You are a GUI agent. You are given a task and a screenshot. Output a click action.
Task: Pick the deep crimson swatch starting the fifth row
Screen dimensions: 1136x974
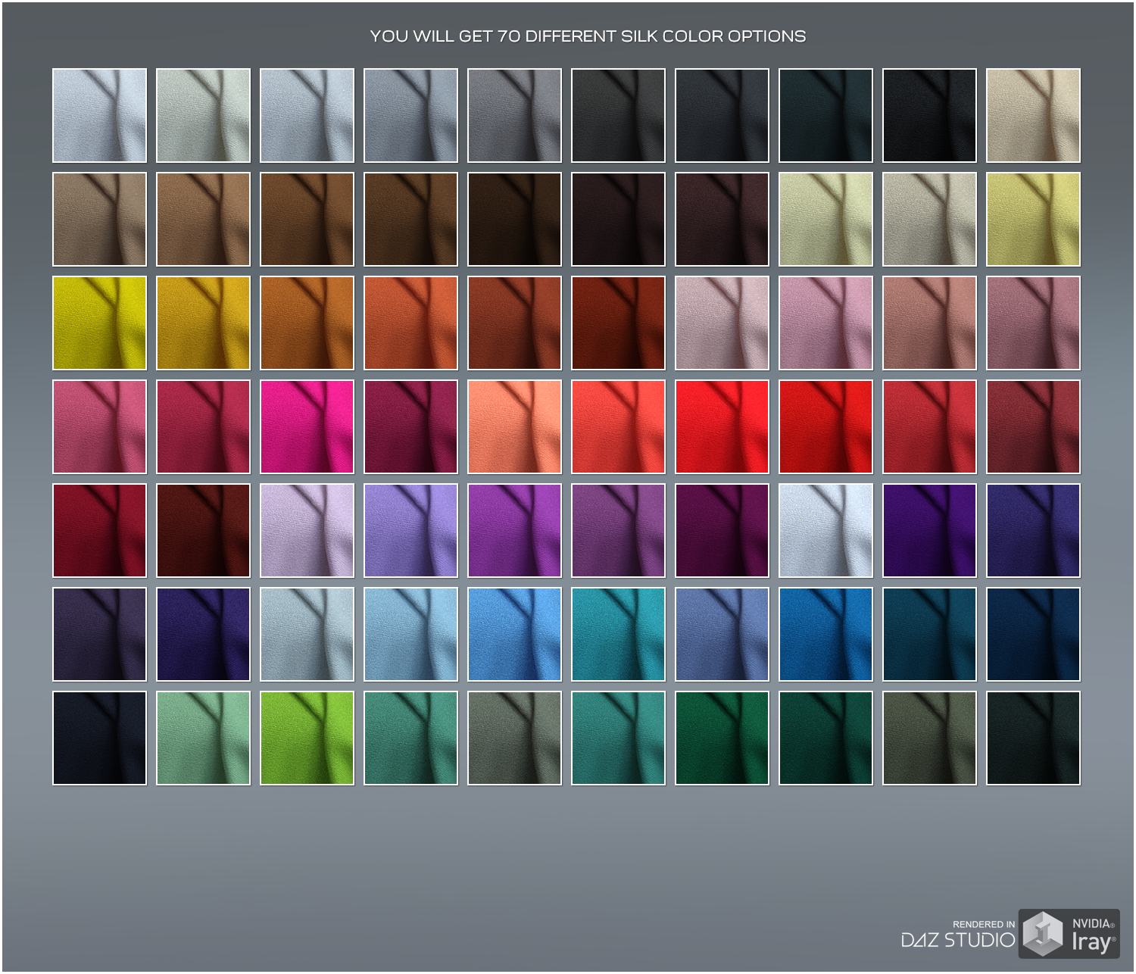coord(99,530)
